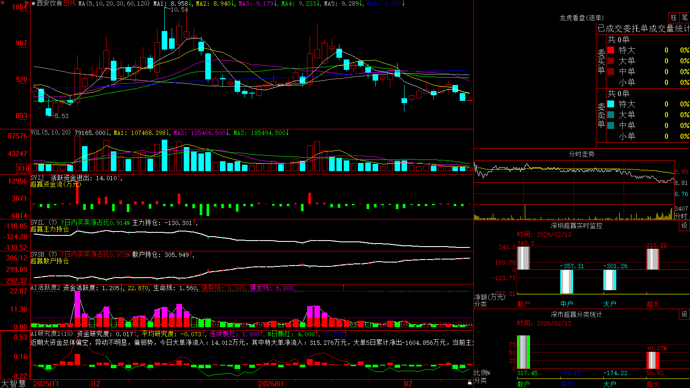Viewport: 690px width, 388px height.
Task: Open 设 settings for 深圳超赢实时监控
Action: pos(684,225)
